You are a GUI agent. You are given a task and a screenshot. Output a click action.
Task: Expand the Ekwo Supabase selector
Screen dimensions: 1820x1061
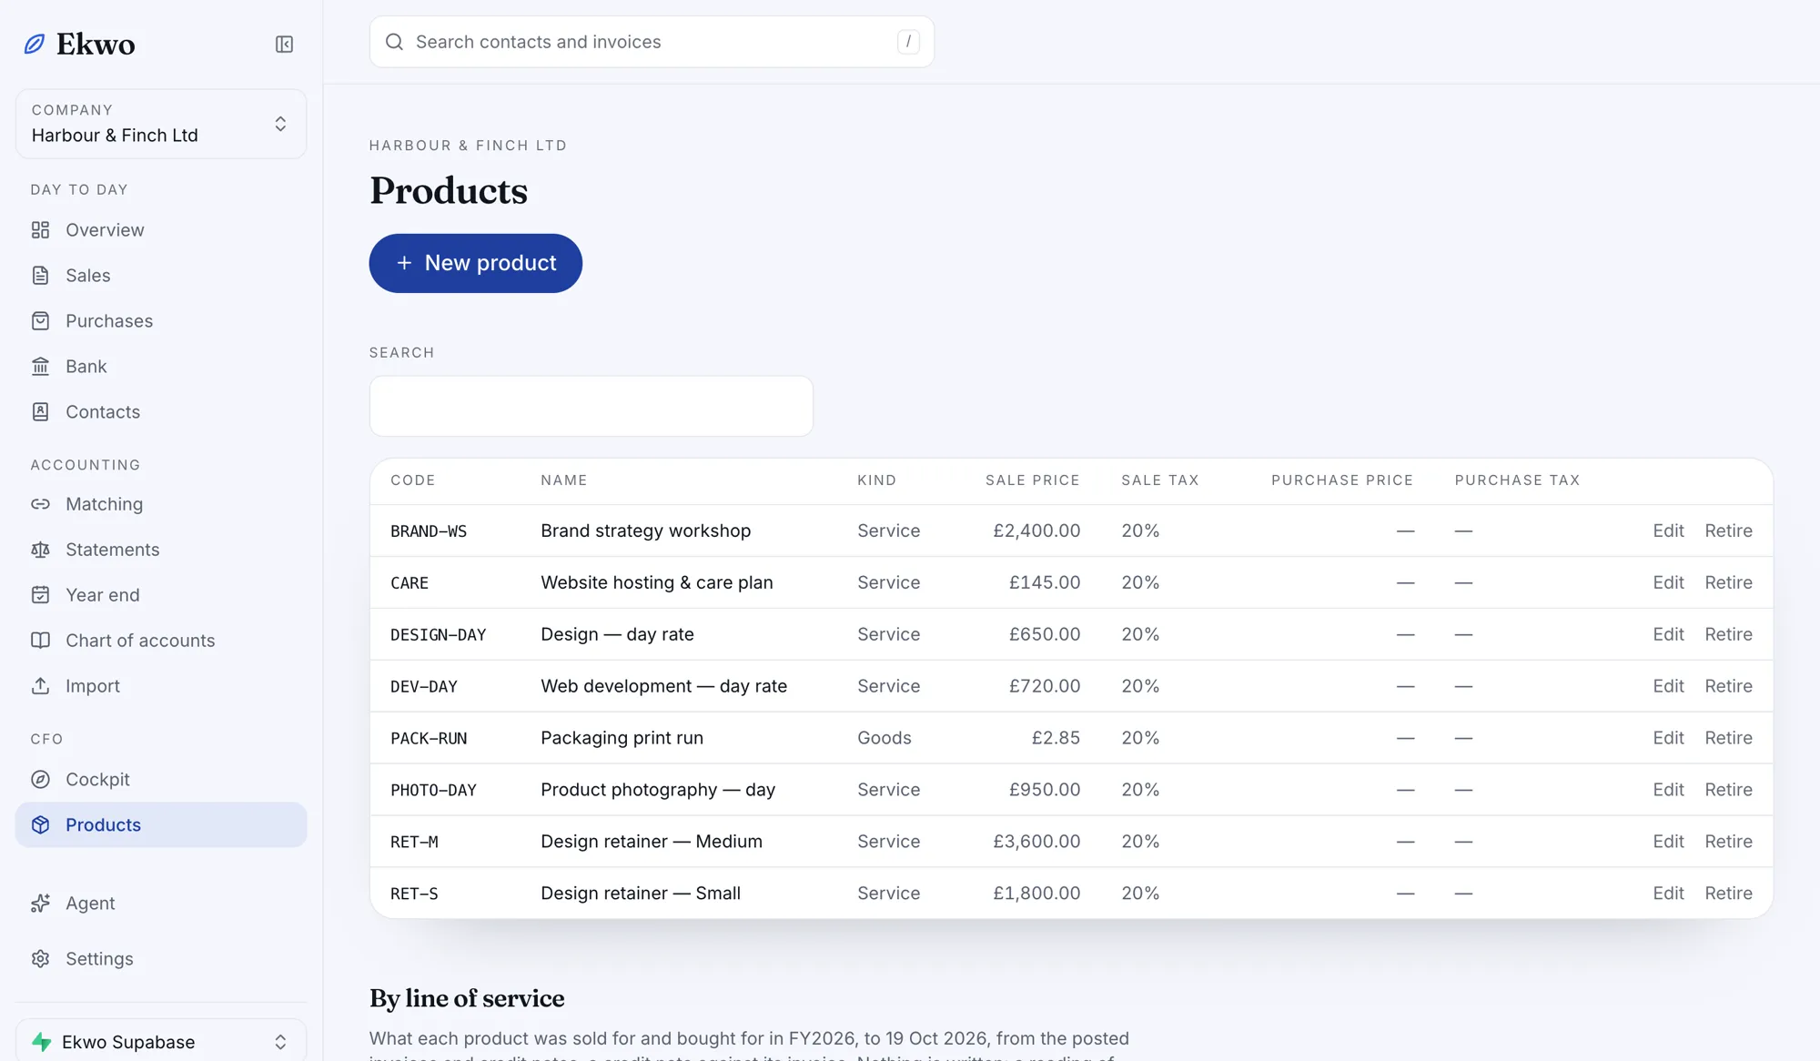click(x=161, y=1042)
